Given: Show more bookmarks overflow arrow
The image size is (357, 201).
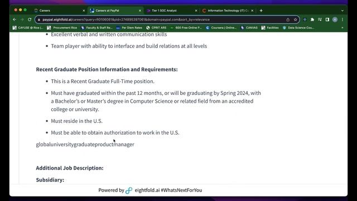Looking at the screenshot, I should 342,28.
